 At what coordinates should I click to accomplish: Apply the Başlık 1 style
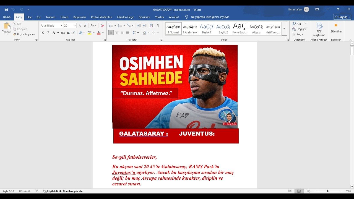pyautogui.click(x=207, y=28)
